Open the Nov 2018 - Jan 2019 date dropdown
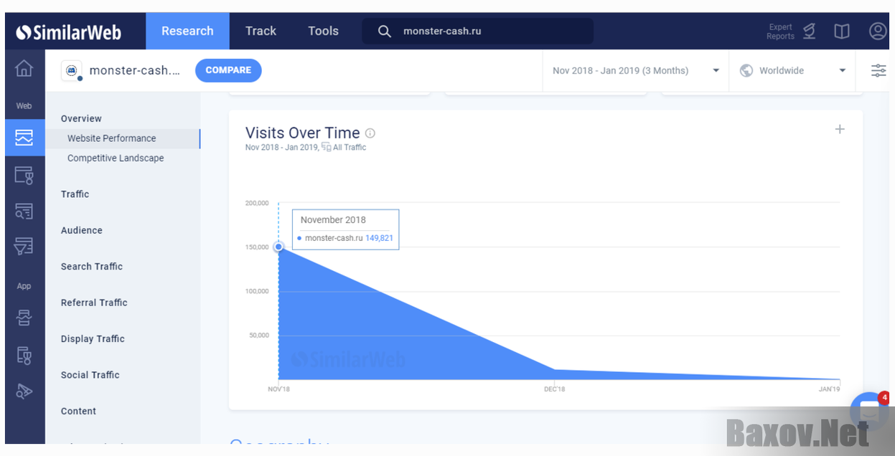Viewport: 895px width, 456px height. pyautogui.click(x=636, y=70)
